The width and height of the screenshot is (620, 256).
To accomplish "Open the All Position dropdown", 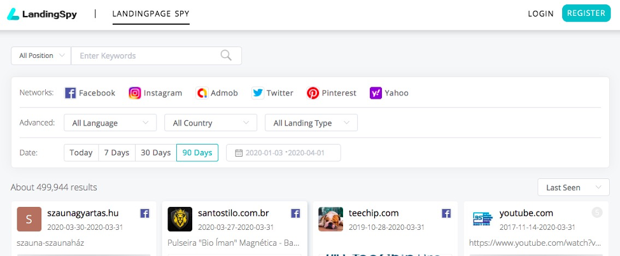I will point(41,56).
